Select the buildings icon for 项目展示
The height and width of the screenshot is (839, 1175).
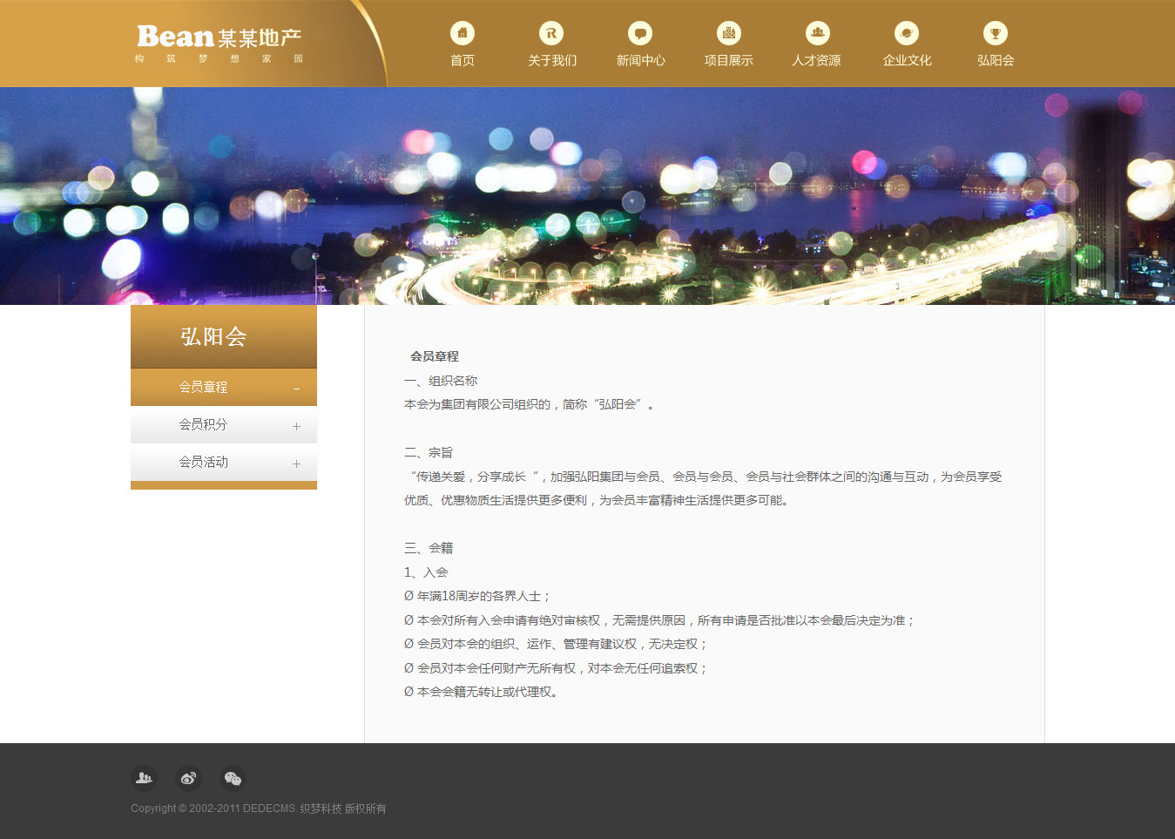click(729, 33)
